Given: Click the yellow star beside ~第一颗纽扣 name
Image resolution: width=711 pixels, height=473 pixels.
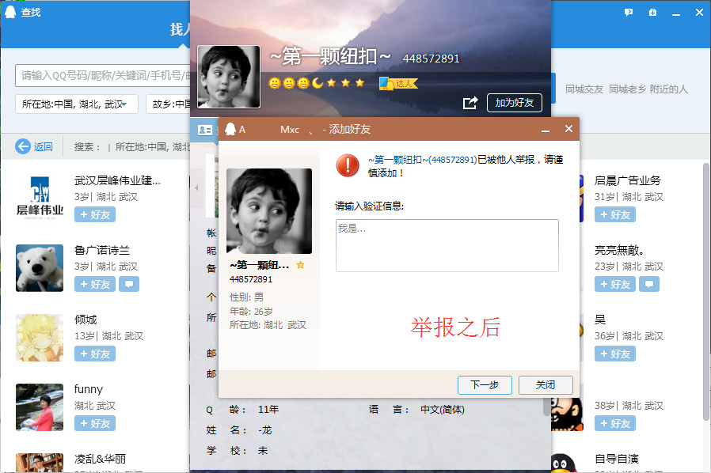Looking at the screenshot, I should pos(300,266).
